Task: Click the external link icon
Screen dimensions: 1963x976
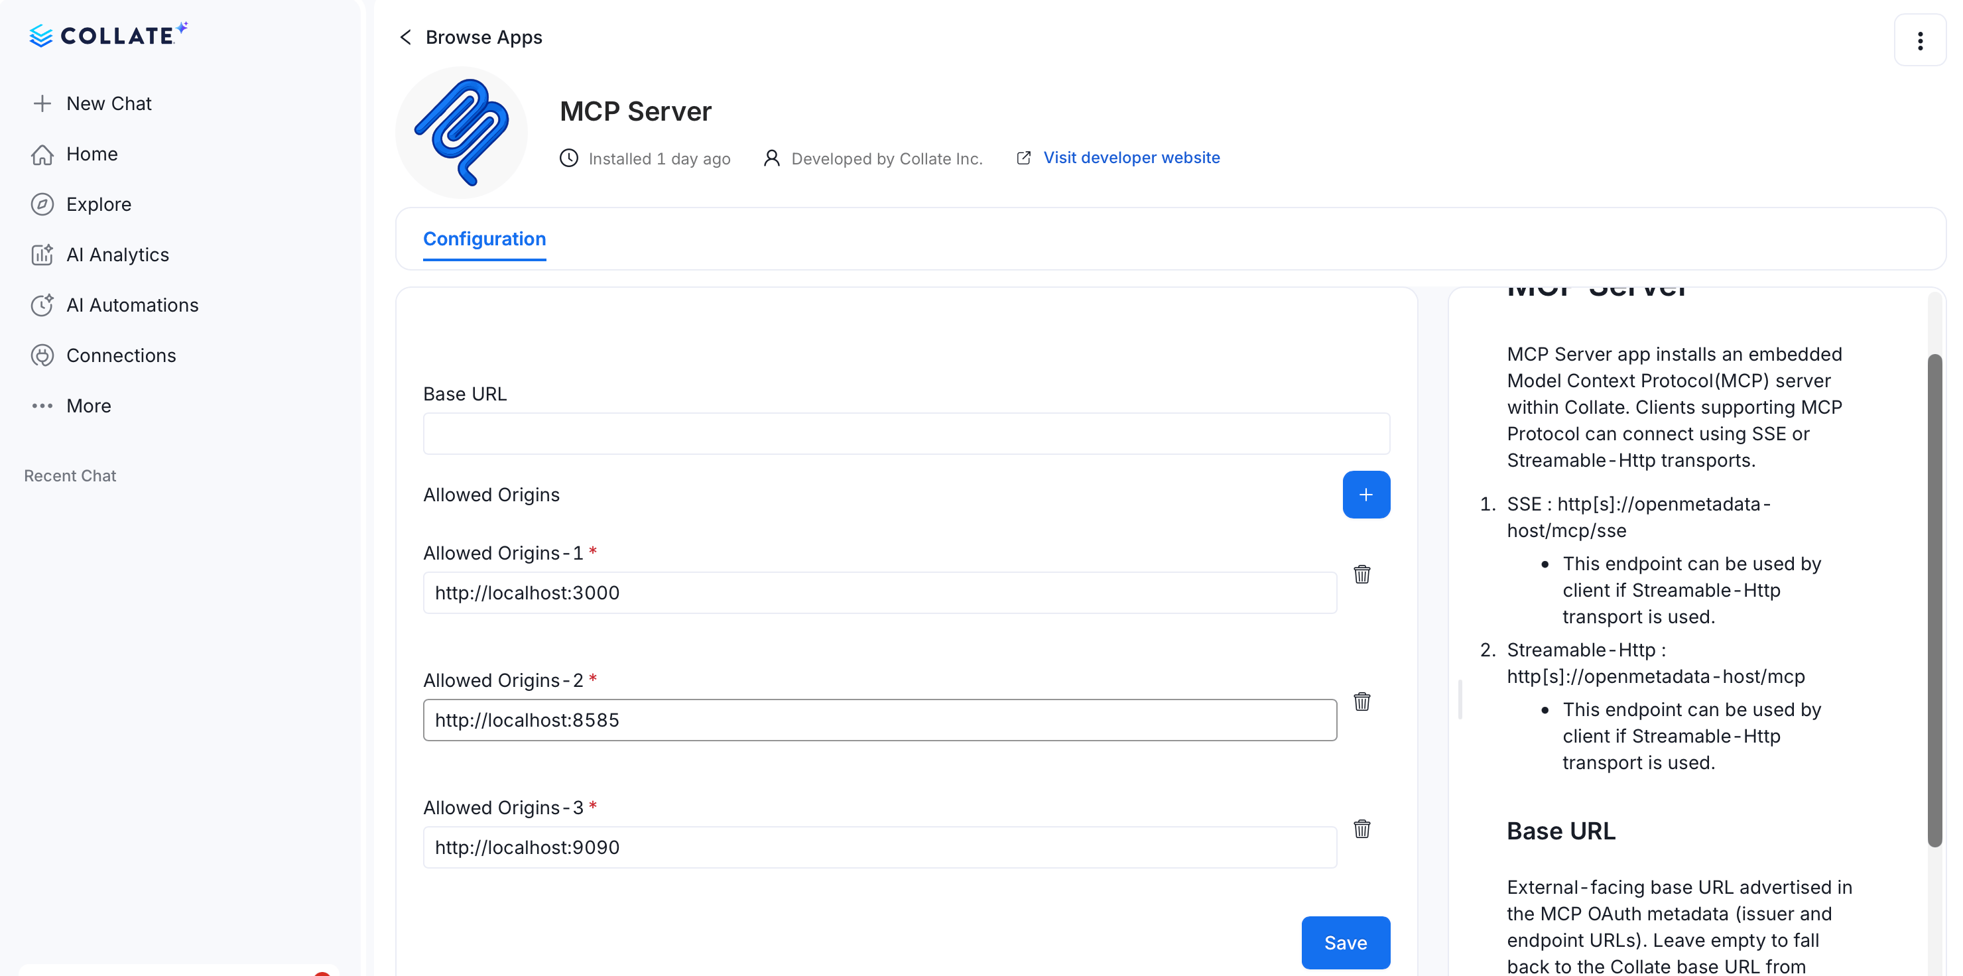Action: pyautogui.click(x=1023, y=158)
